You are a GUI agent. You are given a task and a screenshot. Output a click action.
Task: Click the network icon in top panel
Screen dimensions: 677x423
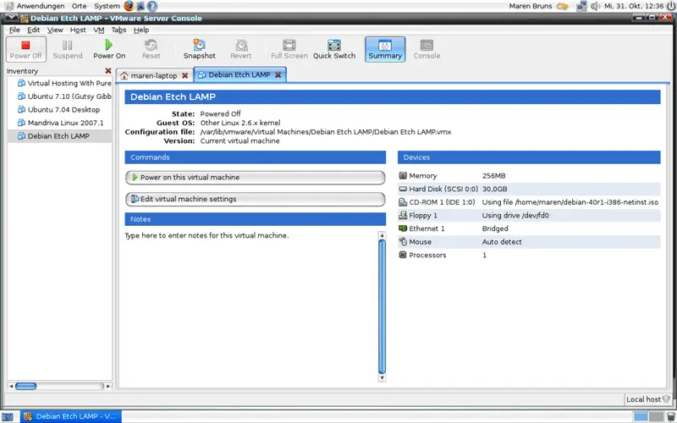[581, 6]
